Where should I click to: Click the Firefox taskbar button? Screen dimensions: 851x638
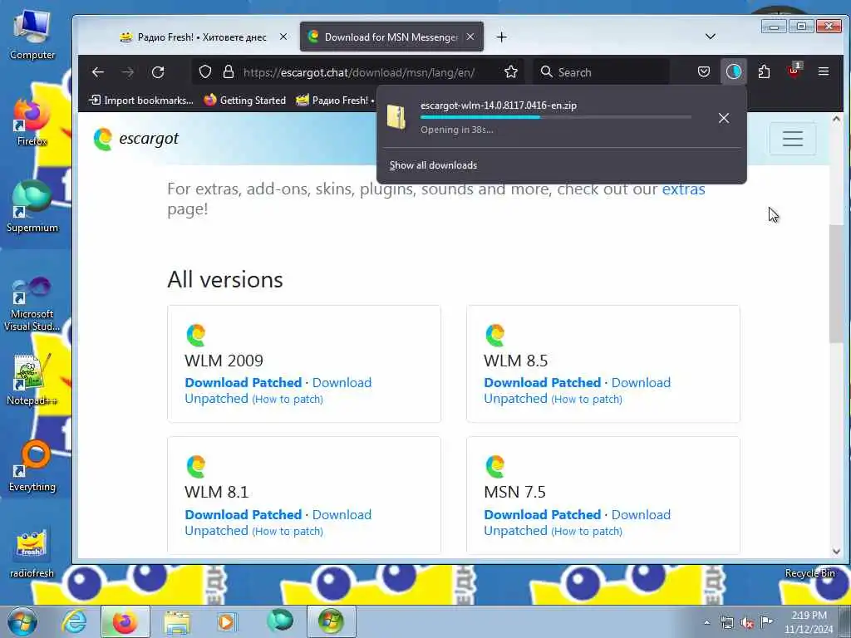(125, 621)
